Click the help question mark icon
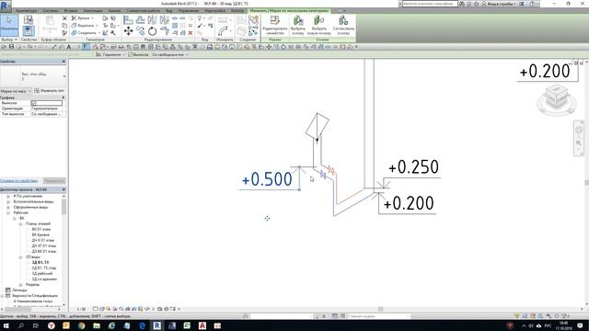Screen dimensions: 589x331 click(x=533, y=4)
